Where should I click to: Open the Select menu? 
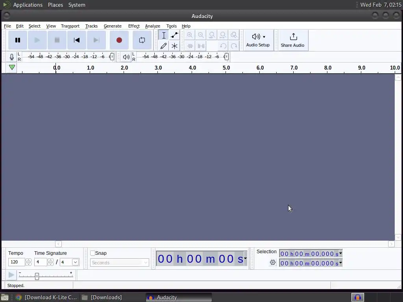tap(35, 26)
